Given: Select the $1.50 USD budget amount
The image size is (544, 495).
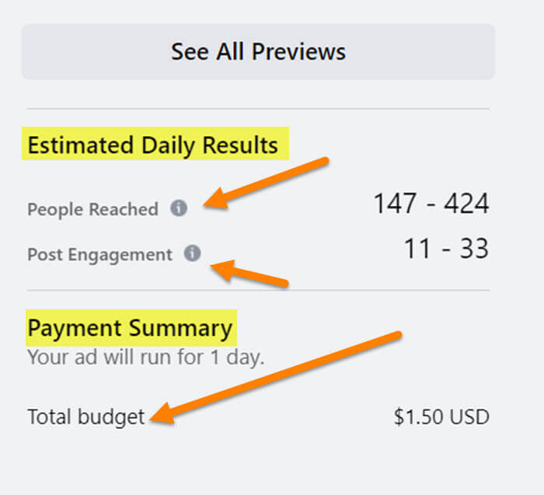Looking at the screenshot, I should [441, 417].
